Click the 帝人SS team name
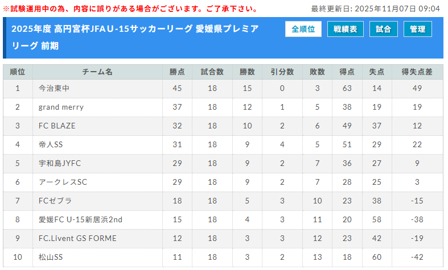448x270 pixels. click(x=50, y=144)
